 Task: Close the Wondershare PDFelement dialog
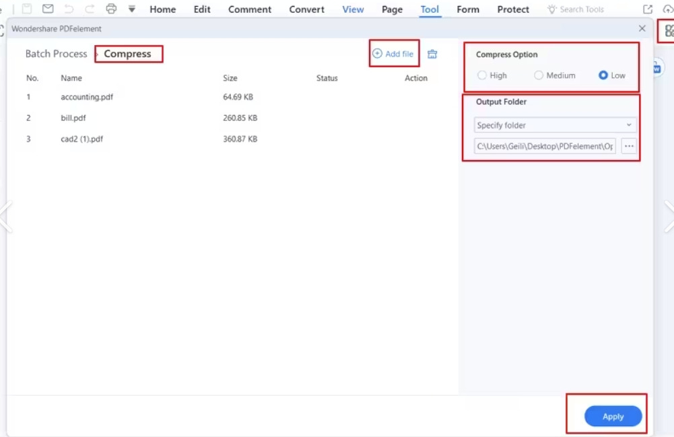pyautogui.click(x=642, y=28)
